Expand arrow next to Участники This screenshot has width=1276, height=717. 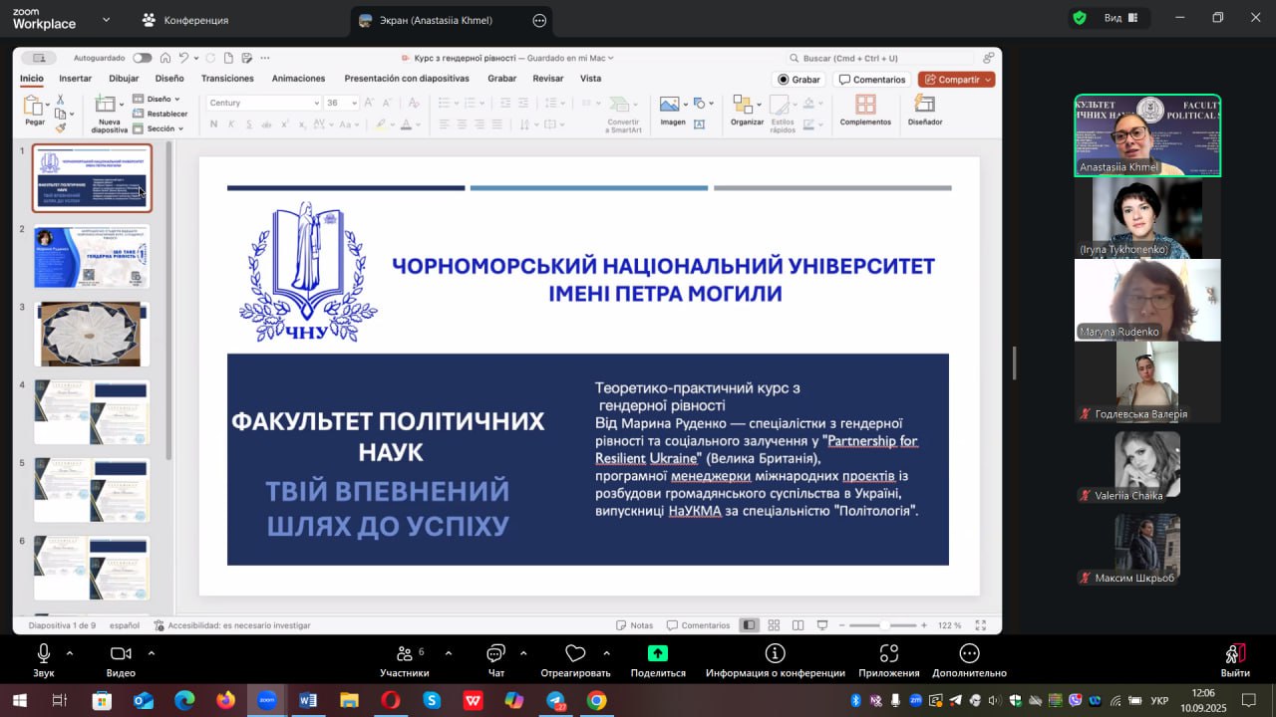point(448,654)
